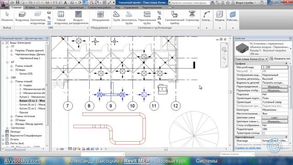Image resolution: width=293 pixels, height=165 pixels.
Task: Click the pipe fitting icon beside Параллельные трубы
Action: tap(159, 13)
